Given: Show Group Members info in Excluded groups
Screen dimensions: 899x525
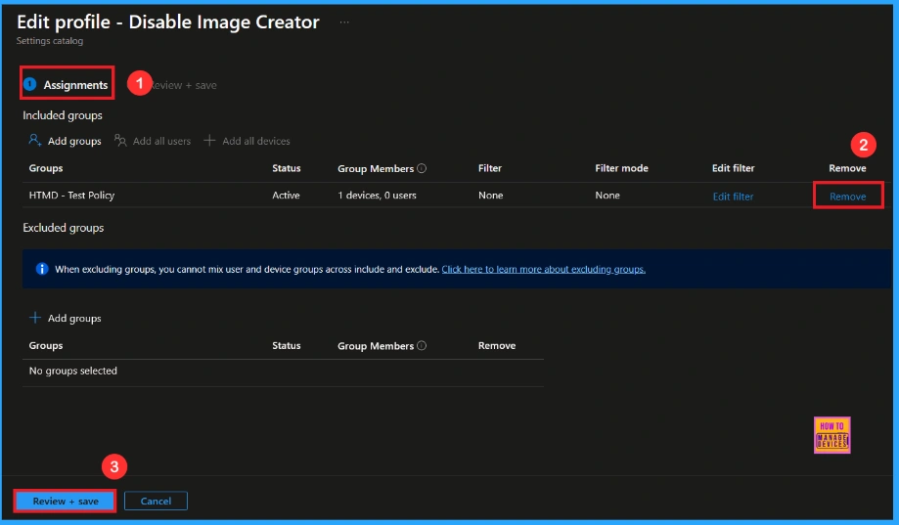Looking at the screenshot, I should click(x=422, y=346).
